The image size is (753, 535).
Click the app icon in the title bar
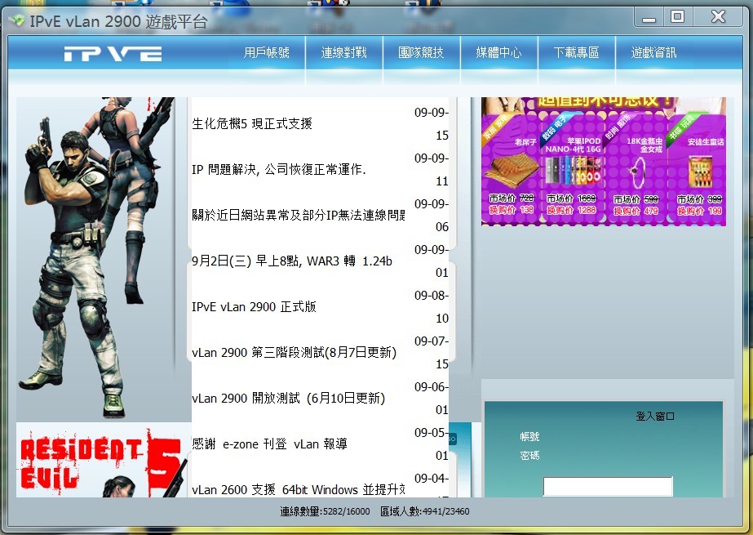17,20
